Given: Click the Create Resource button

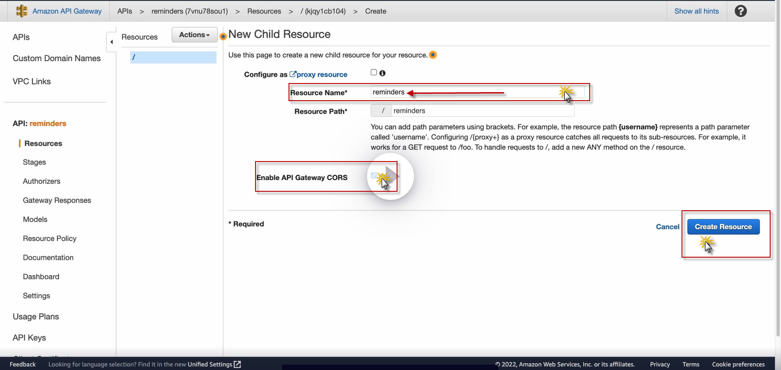Looking at the screenshot, I should coord(723,227).
